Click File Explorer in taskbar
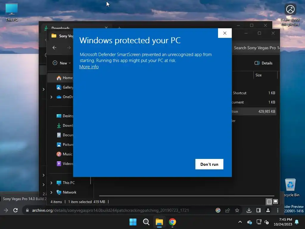305x229 pixels. pyautogui.click(x=159, y=222)
